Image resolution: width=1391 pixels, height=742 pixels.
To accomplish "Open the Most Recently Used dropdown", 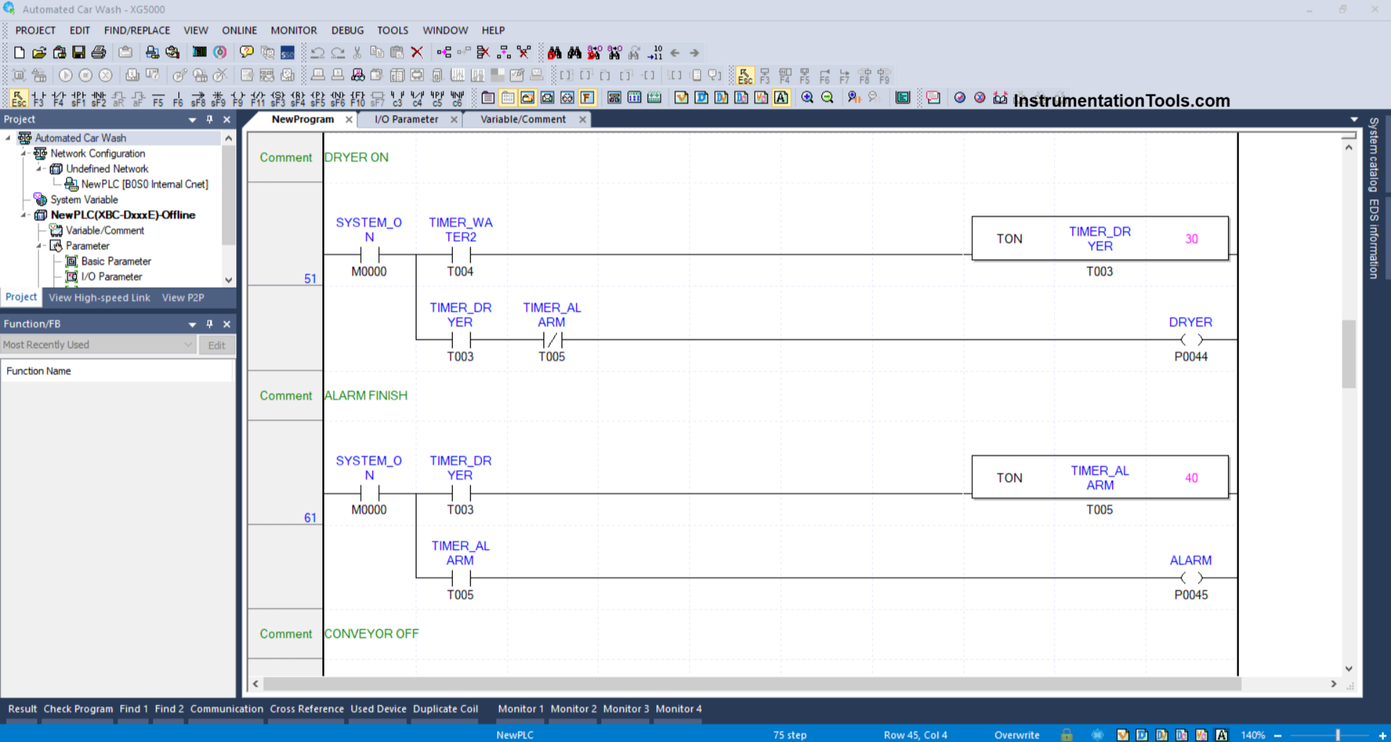I will (190, 344).
